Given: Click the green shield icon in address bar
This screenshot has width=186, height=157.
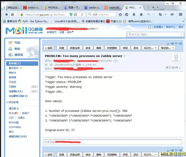Looking at the screenshot, I should pyautogui.click(x=71, y=14).
